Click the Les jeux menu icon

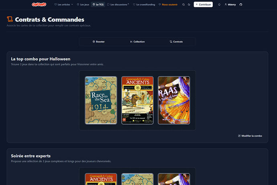click(x=78, y=4)
